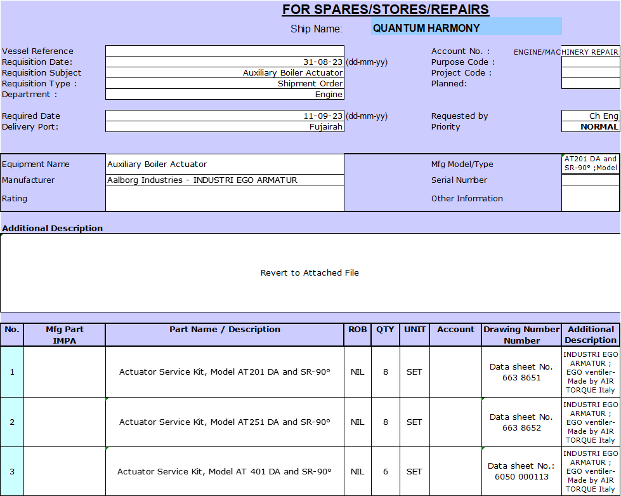621x496 pixels.
Task: Select the QTY cell showing 6
Action: pos(385,471)
